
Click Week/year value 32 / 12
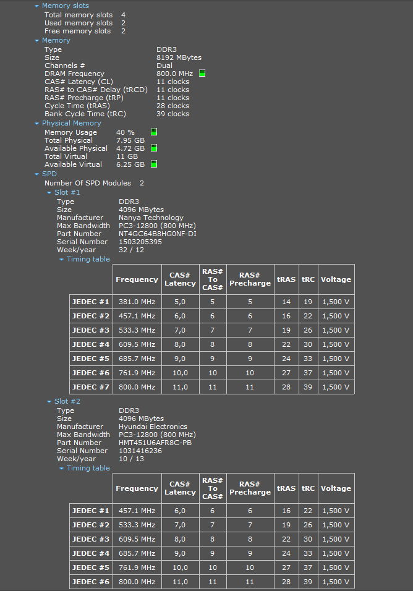pyautogui.click(x=131, y=250)
